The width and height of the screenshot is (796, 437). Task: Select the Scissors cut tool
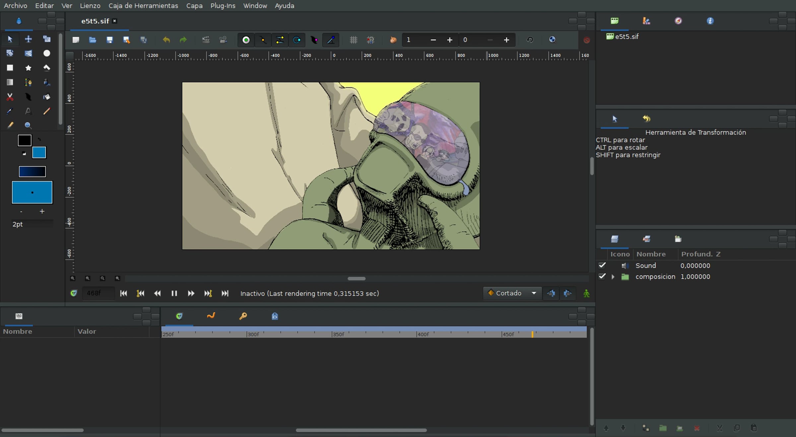pos(10,97)
